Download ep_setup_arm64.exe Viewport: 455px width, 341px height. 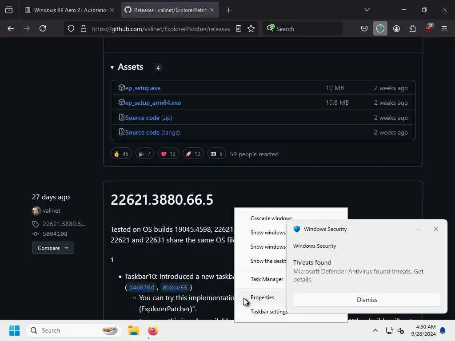click(x=153, y=103)
